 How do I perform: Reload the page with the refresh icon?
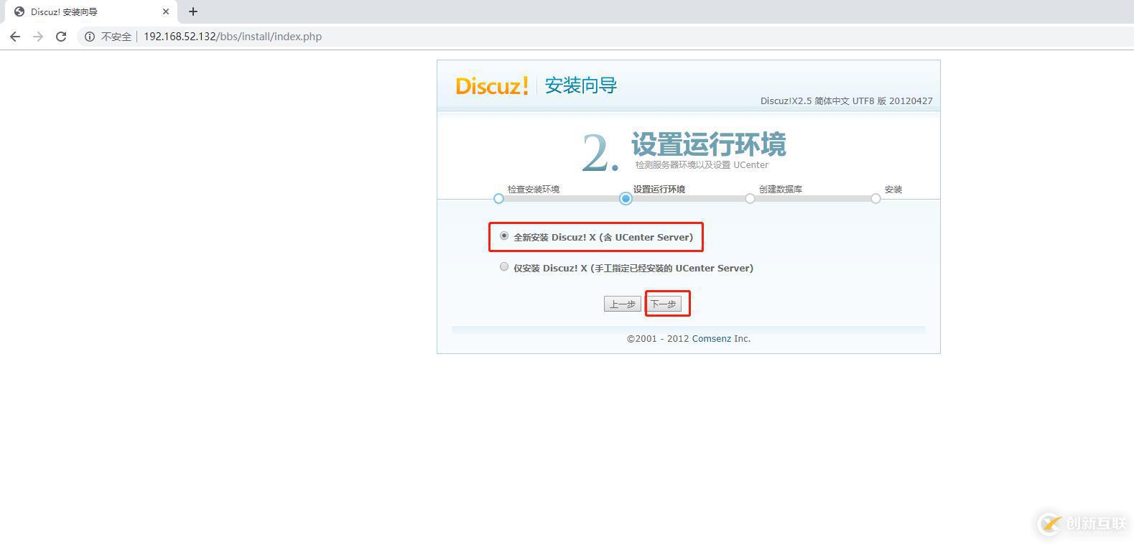coord(61,37)
